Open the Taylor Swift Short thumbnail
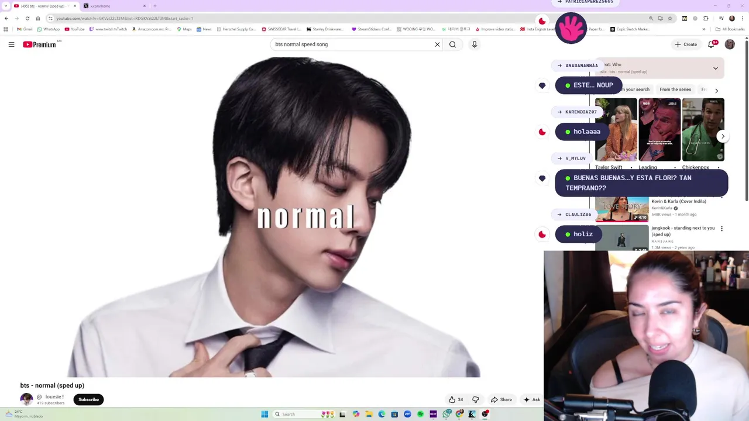 point(616,130)
